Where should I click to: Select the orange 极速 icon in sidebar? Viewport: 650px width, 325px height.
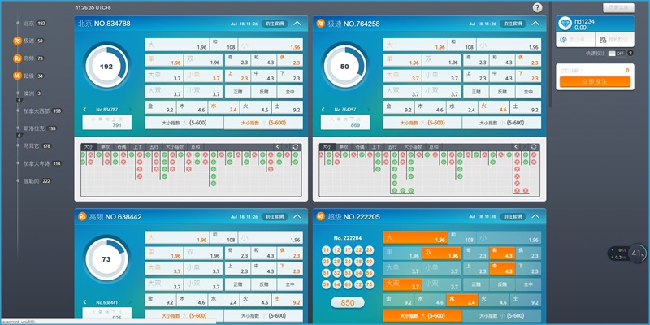pyautogui.click(x=17, y=41)
